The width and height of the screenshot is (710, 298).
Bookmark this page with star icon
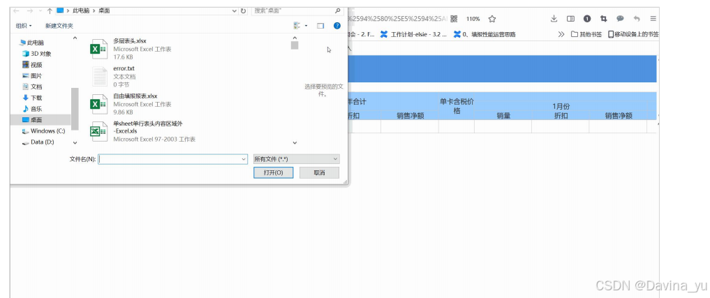tap(492, 19)
